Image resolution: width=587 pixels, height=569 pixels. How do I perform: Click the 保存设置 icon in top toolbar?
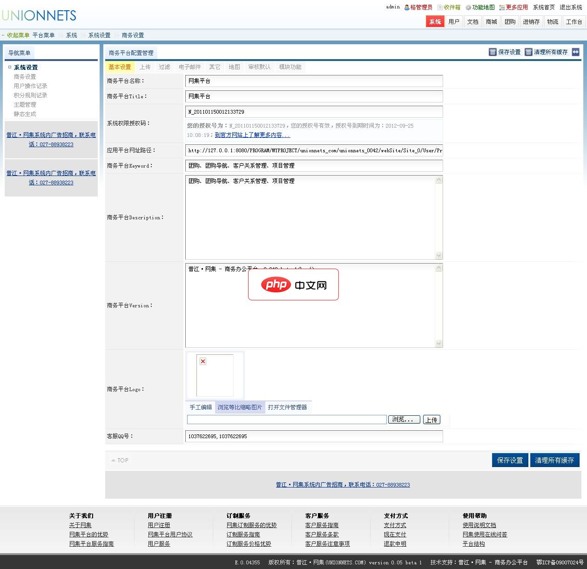click(x=493, y=52)
